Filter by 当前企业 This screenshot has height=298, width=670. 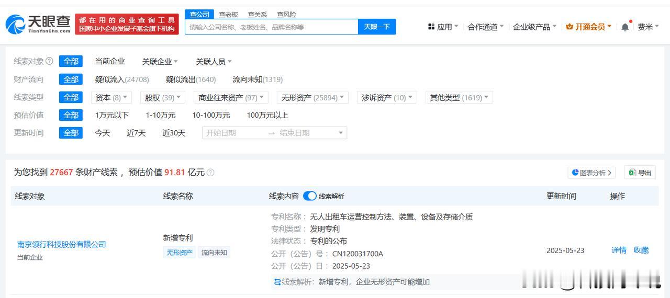click(110, 61)
